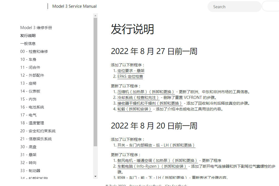Open 32 - 转向 section
The height and width of the screenshot is (186, 279).
click(28, 163)
